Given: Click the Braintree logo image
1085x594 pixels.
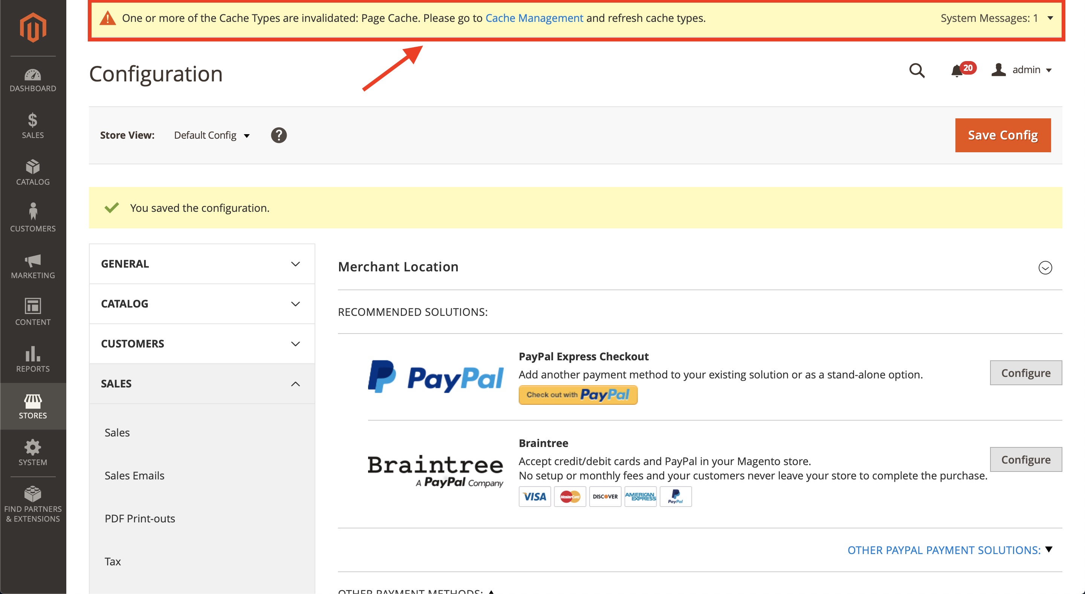Looking at the screenshot, I should (x=436, y=471).
